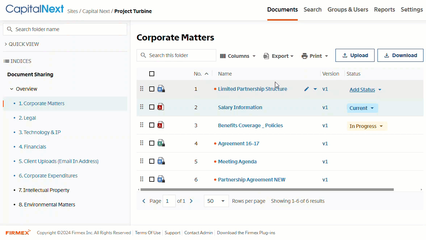Click the Word icon for Partnership Agreement NEW

point(161,179)
